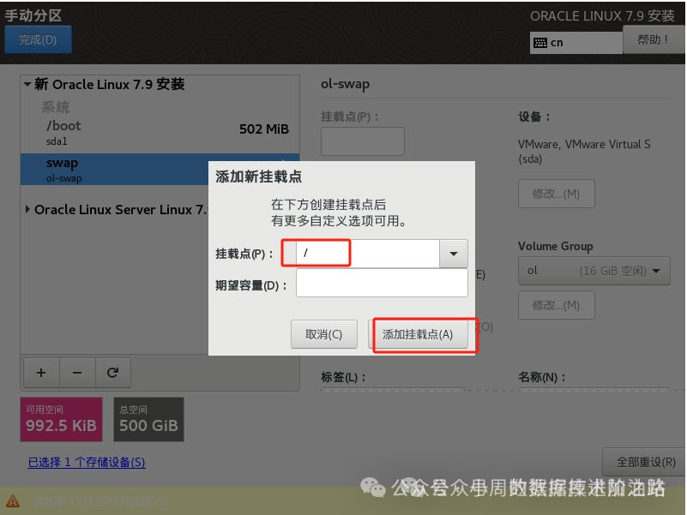Click the VMware Virtual S device text
The height and width of the screenshot is (515, 687).
click(x=583, y=151)
